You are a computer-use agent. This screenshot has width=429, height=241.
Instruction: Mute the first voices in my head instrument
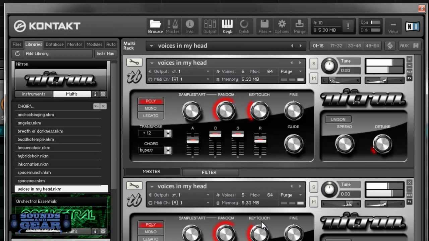point(314,79)
